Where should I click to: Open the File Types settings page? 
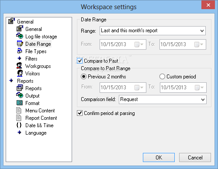tap(36, 51)
